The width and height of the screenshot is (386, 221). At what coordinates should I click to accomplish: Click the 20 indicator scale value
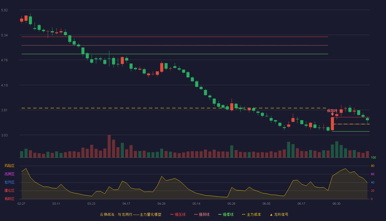[372, 191]
